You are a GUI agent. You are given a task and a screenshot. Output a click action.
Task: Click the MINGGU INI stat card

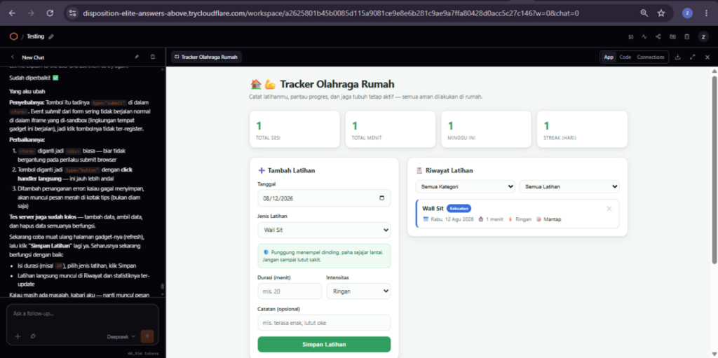point(487,129)
